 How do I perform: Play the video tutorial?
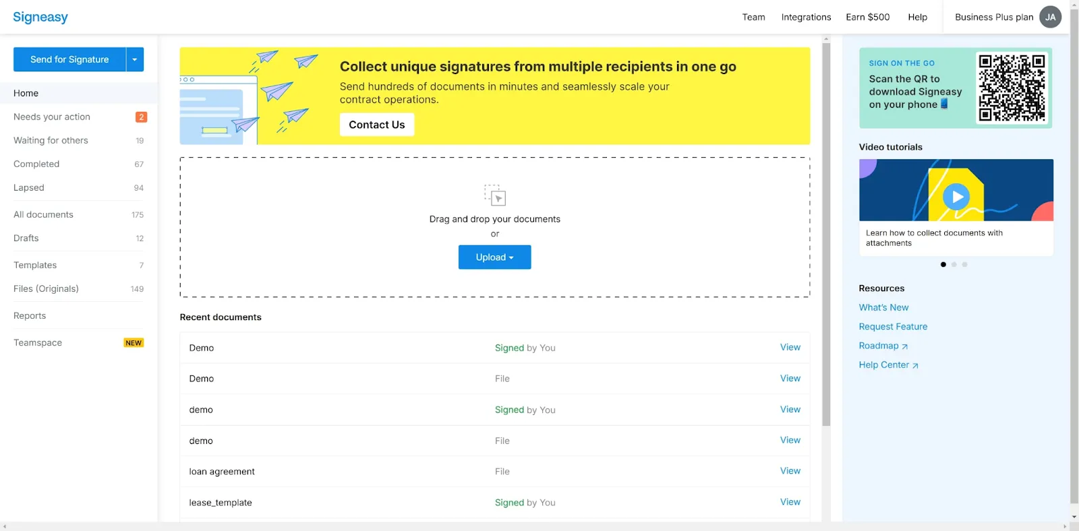pos(956,197)
